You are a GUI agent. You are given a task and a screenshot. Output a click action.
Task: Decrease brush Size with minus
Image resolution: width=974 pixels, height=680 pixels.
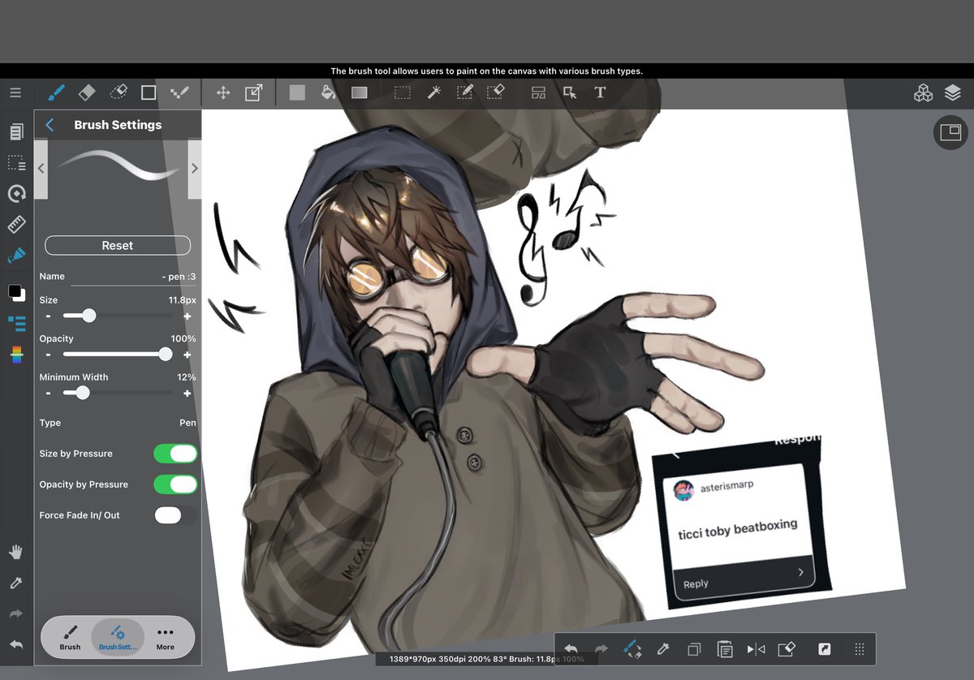point(48,316)
